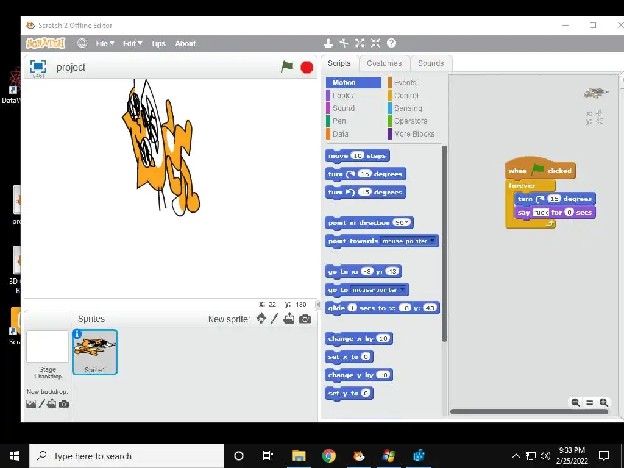Zoom out the scripts area
This screenshot has height=468, width=624.
pos(575,402)
